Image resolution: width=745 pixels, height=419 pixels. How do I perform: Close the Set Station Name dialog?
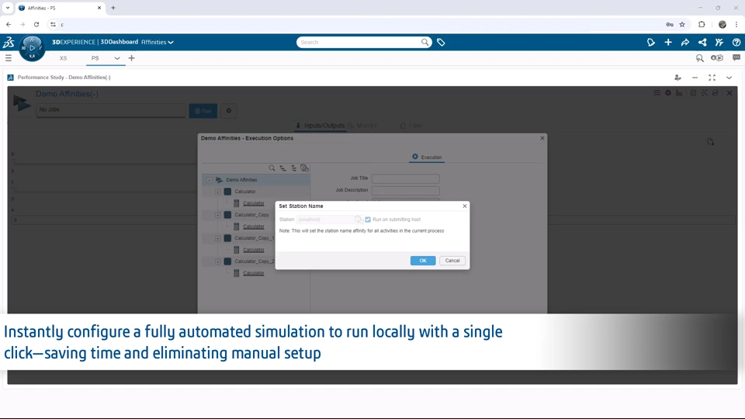pos(465,206)
